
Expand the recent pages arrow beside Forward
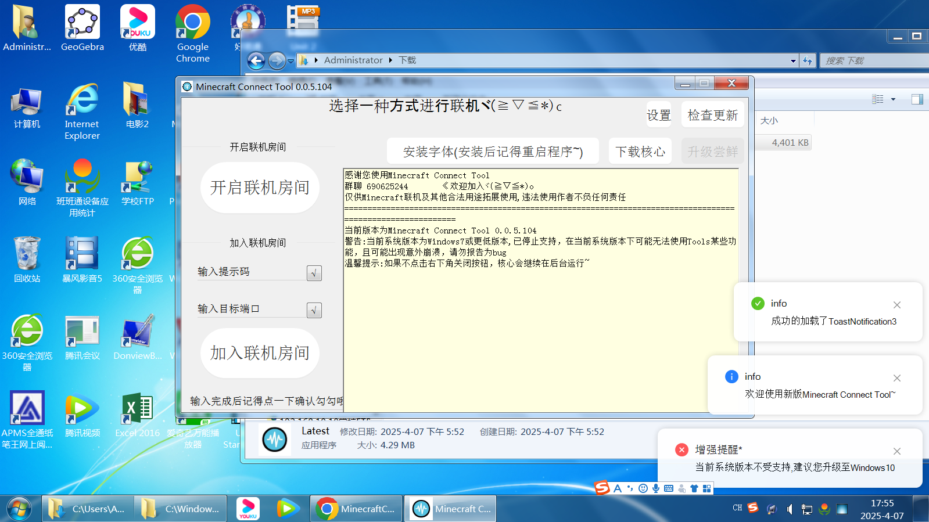pos(290,60)
